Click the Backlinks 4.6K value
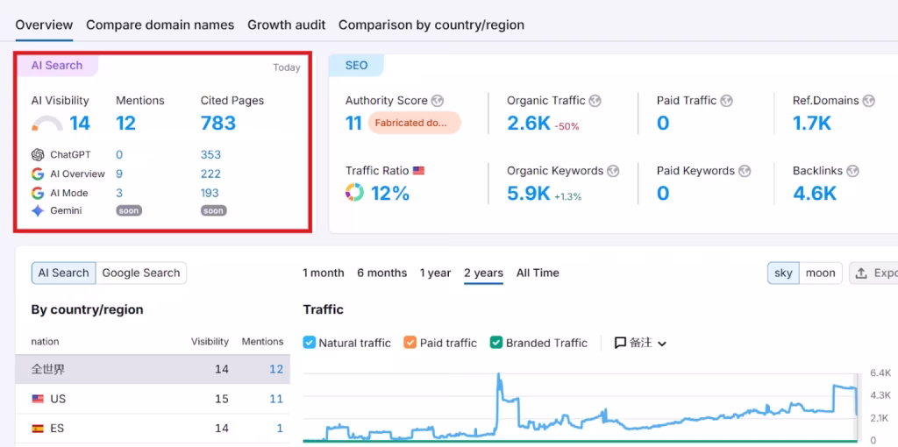 point(815,194)
